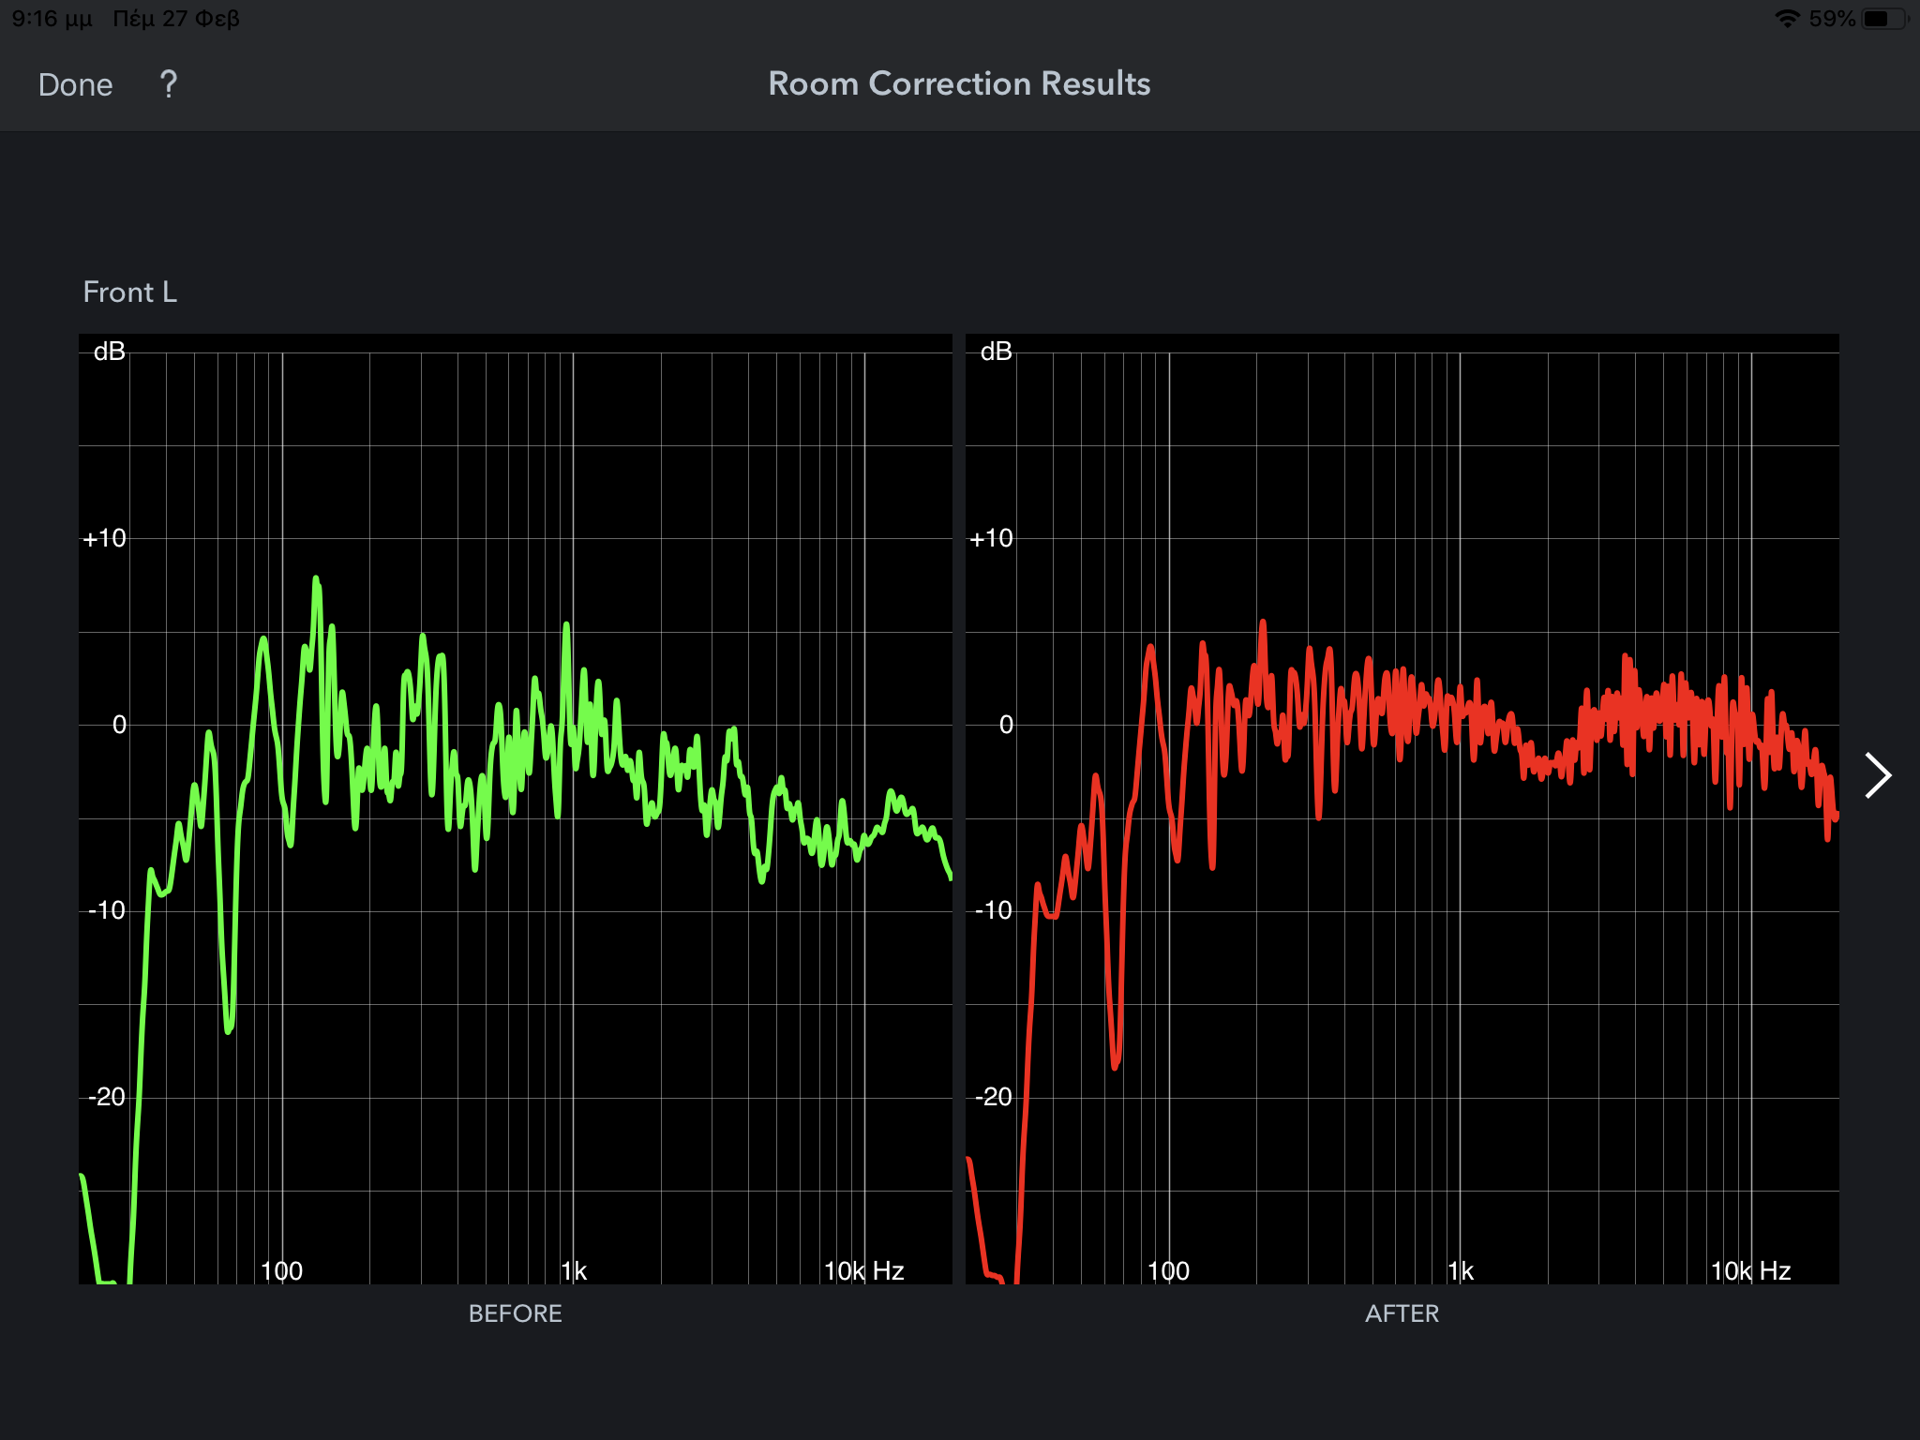Click the AFTER caption
The height and width of the screenshot is (1440, 1920).
click(x=1402, y=1313)
